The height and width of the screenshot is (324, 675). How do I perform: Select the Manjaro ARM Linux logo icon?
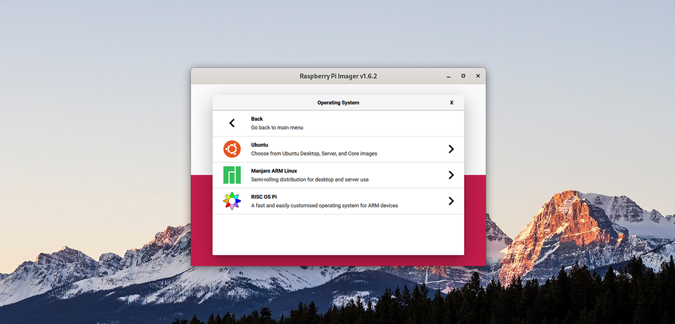point(232,174)
